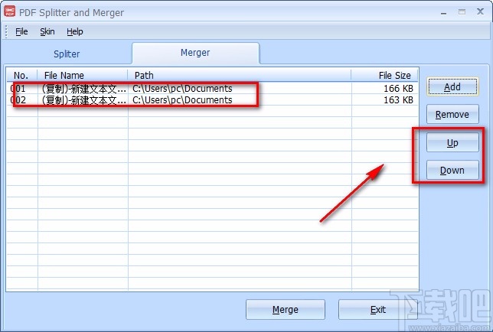Click the Exit button

(x=377, y=309)
